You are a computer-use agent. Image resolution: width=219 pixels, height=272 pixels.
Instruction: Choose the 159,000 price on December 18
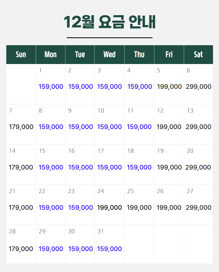click(139, 167)
